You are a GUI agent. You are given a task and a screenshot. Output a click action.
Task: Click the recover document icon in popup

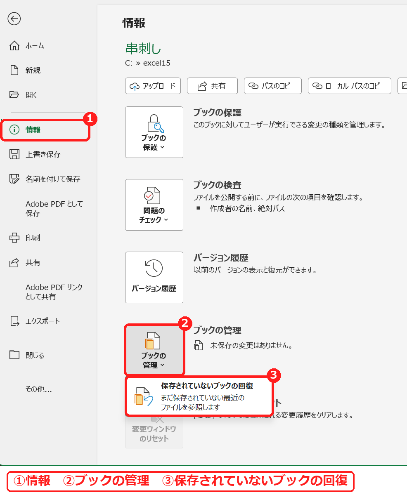click(144, 397)
